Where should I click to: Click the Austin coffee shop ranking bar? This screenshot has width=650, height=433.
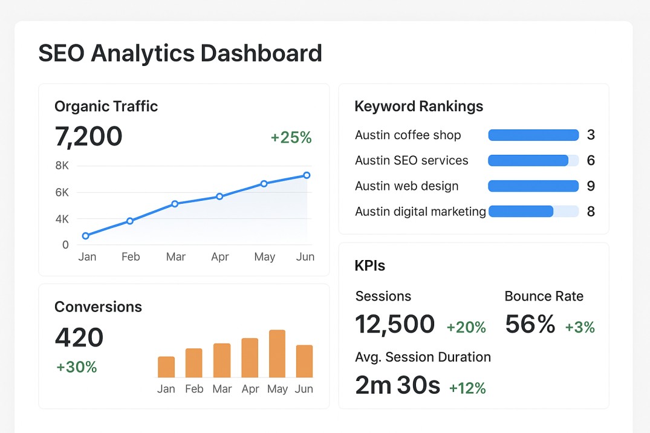click(533, 135)
